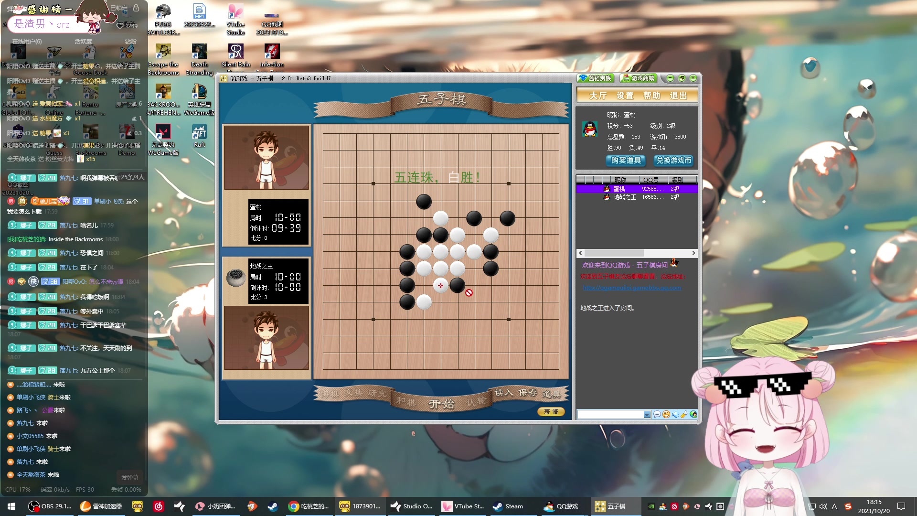Click the 认输 resign button
Image resolution: width=917 pixels, height=516 pixels.
click(x=476, y=402)
